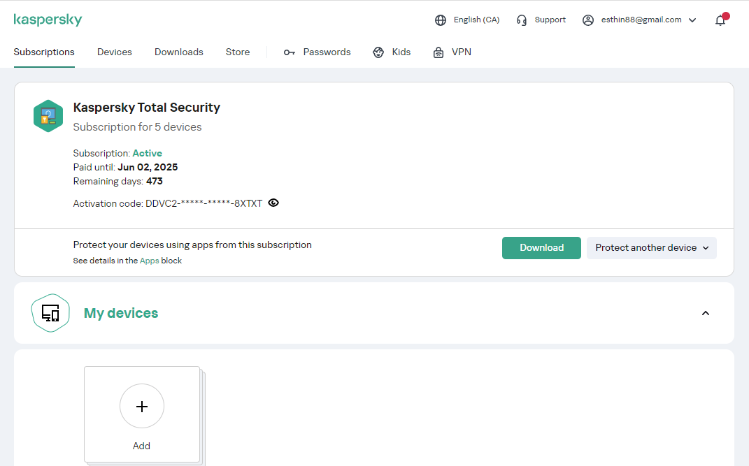Open the Kids section
This screenshot has height=466, width=749.
392,52
